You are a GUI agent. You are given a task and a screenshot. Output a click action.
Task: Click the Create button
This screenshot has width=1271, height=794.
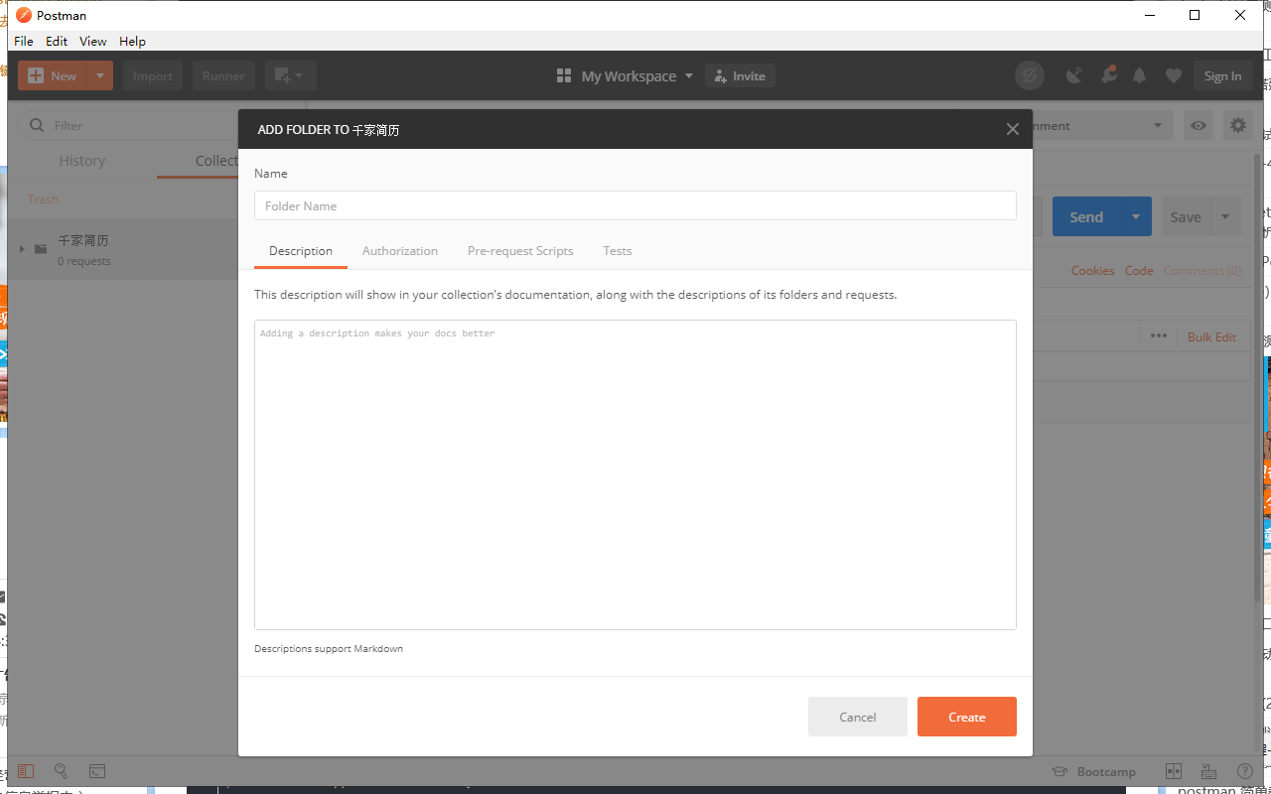[x=967, y=717]
